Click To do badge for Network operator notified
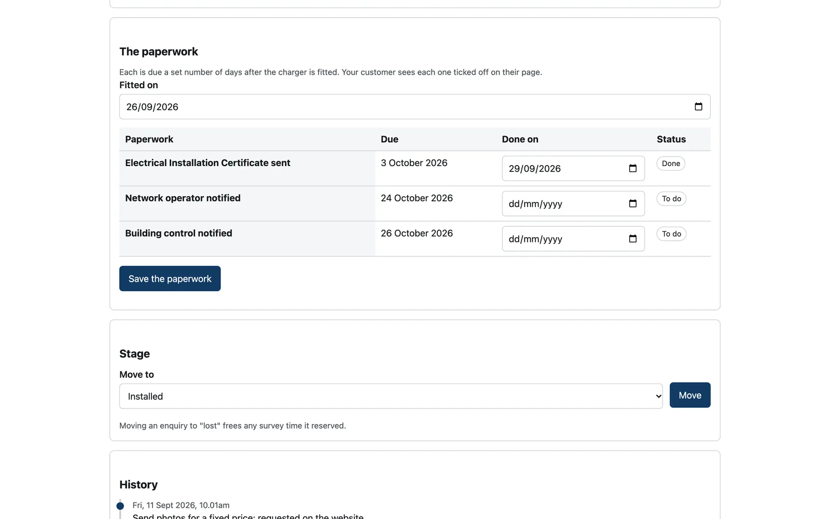The width and height of the screenshot is (830, 519). (x=671, y=199)
